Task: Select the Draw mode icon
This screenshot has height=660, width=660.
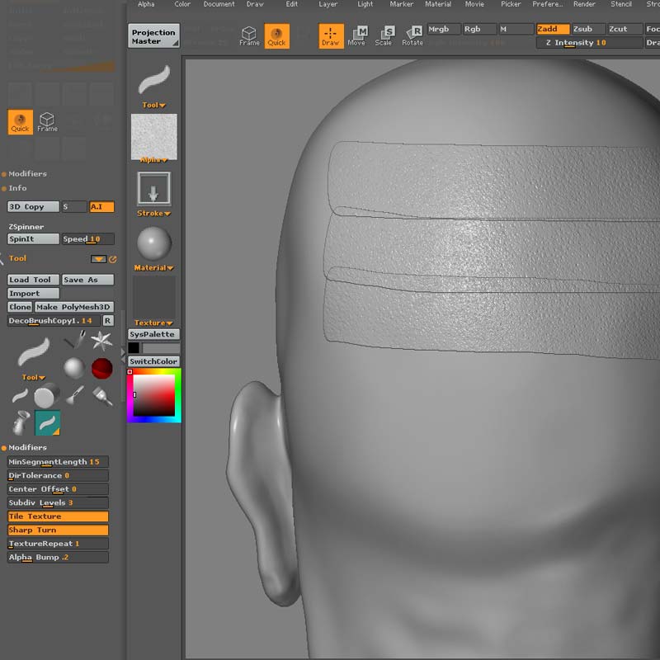Action: (331, 35)
